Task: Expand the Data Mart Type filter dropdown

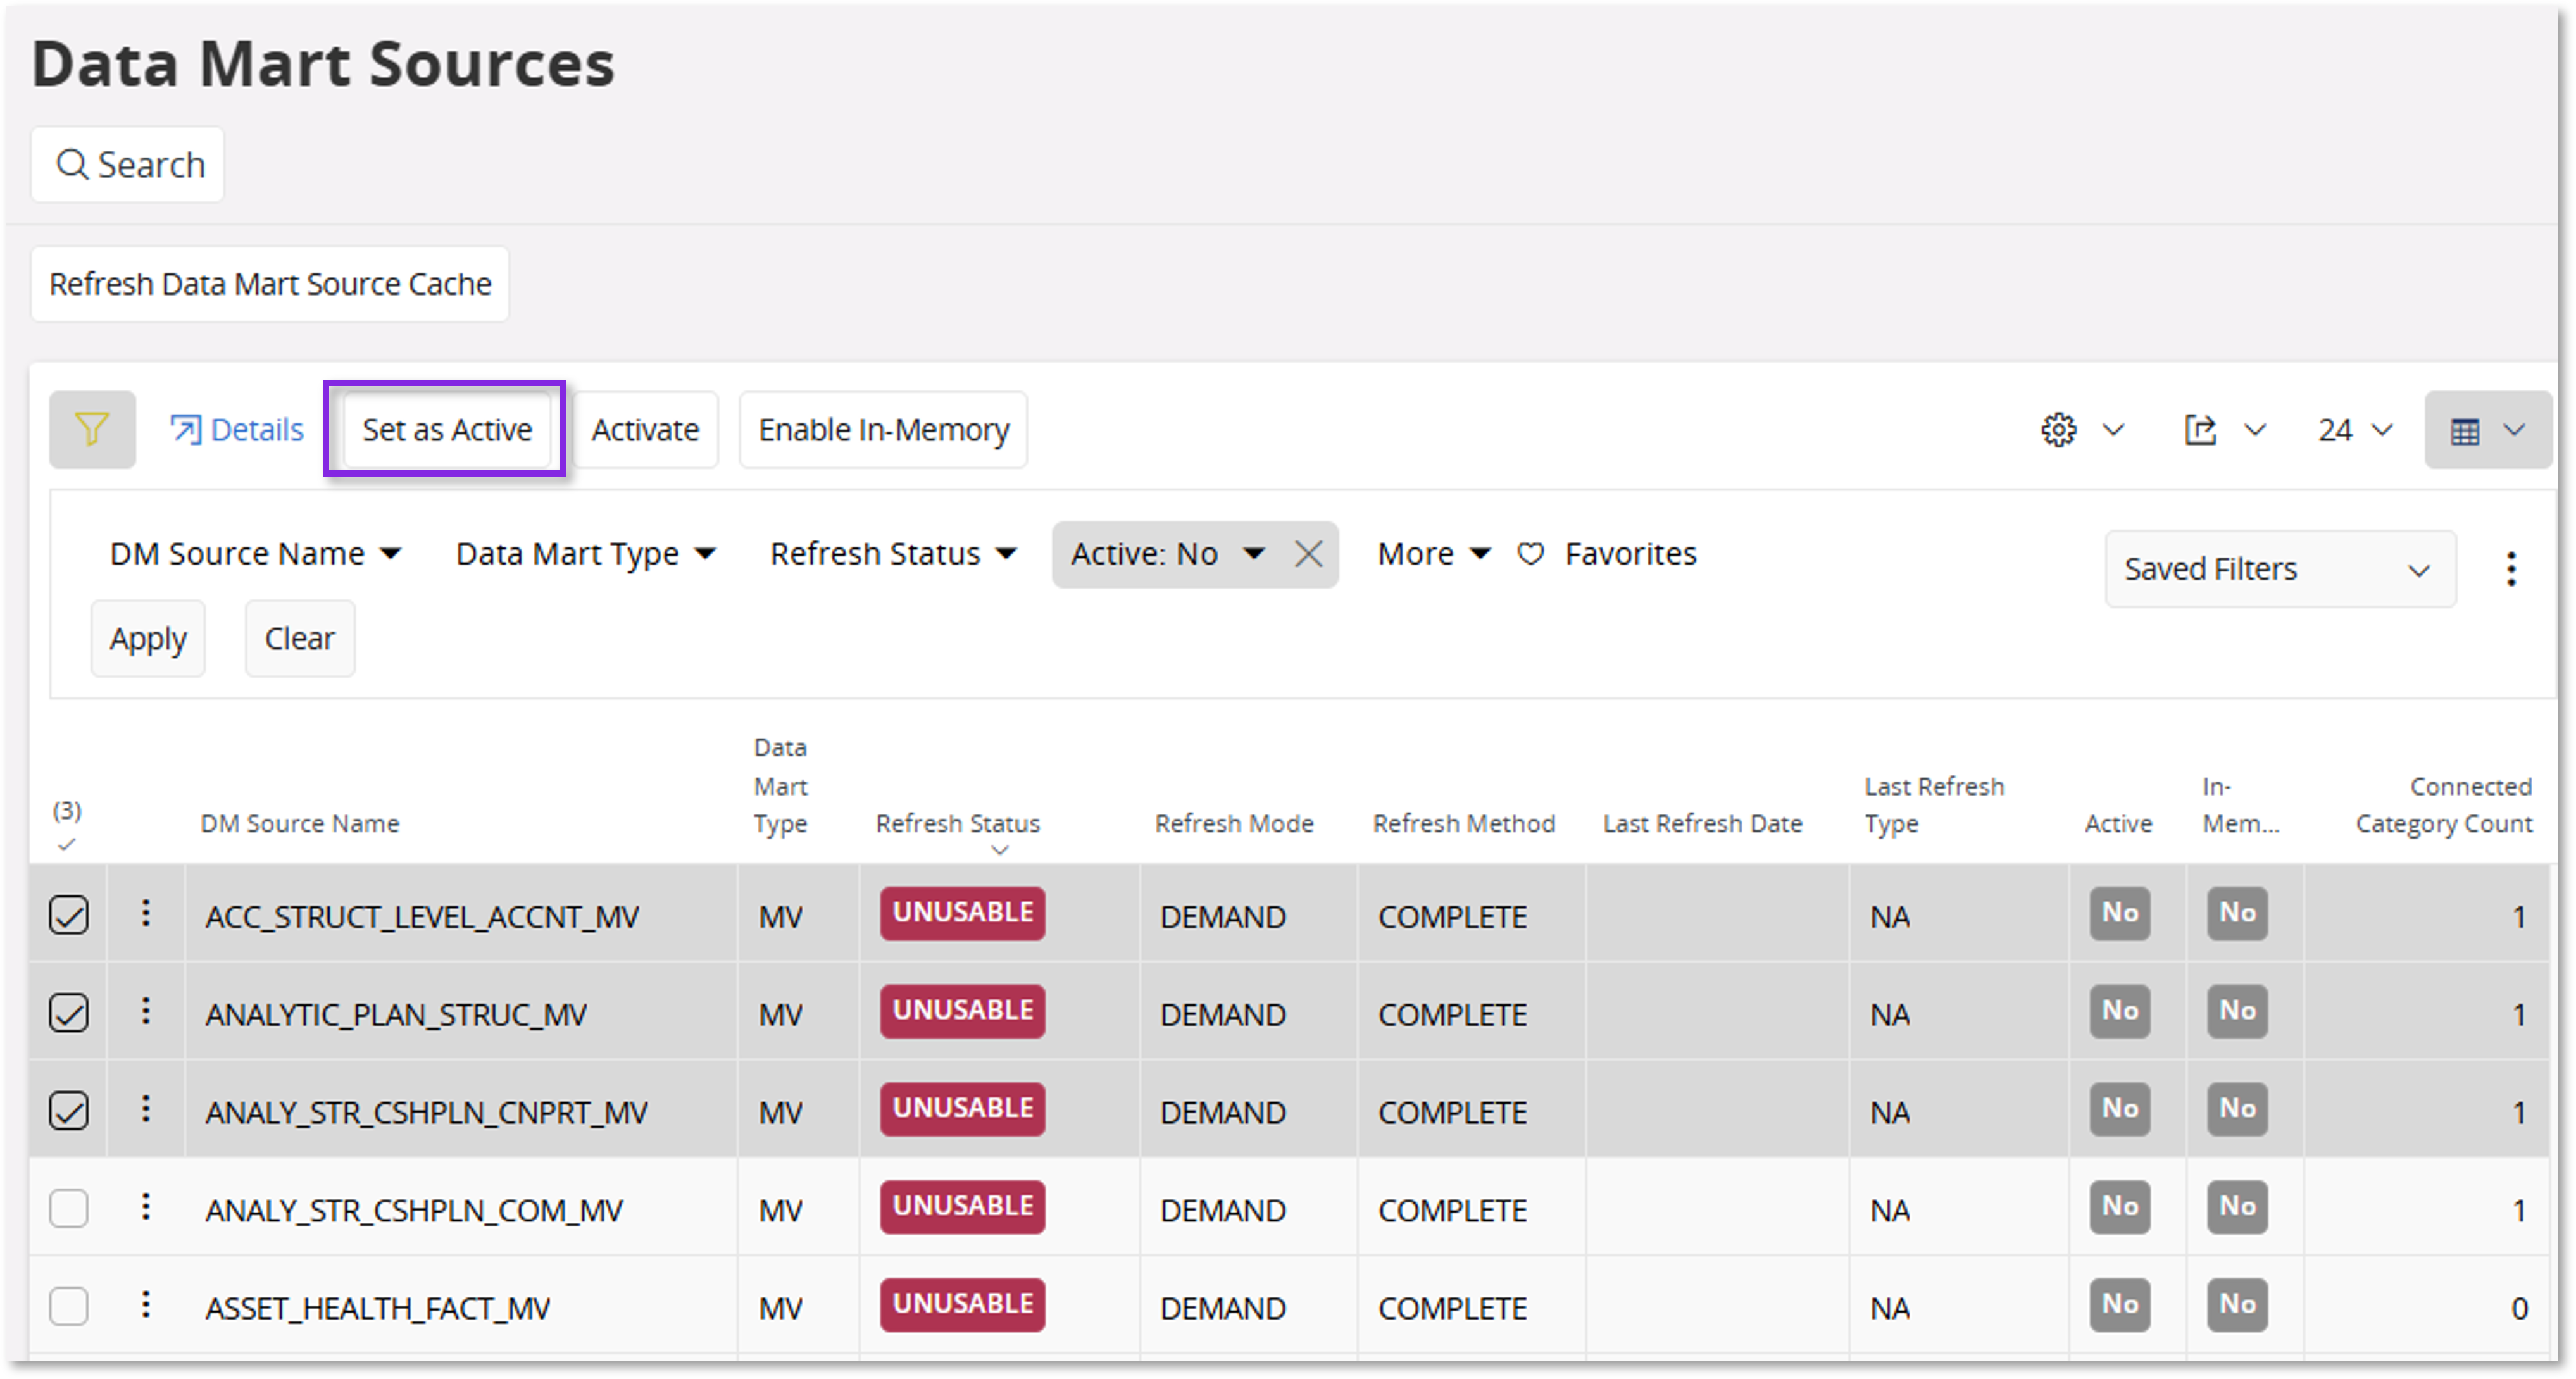Action: (586, 554)
